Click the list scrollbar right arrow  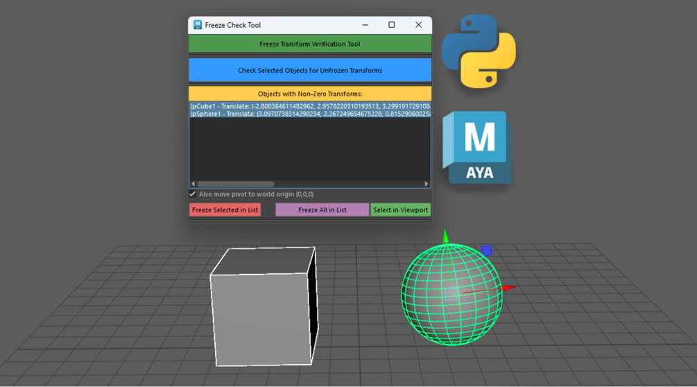[x=427, y=184]
